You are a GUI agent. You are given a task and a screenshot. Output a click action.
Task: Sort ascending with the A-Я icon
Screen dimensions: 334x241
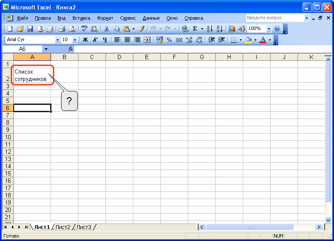tap(209, 29)
